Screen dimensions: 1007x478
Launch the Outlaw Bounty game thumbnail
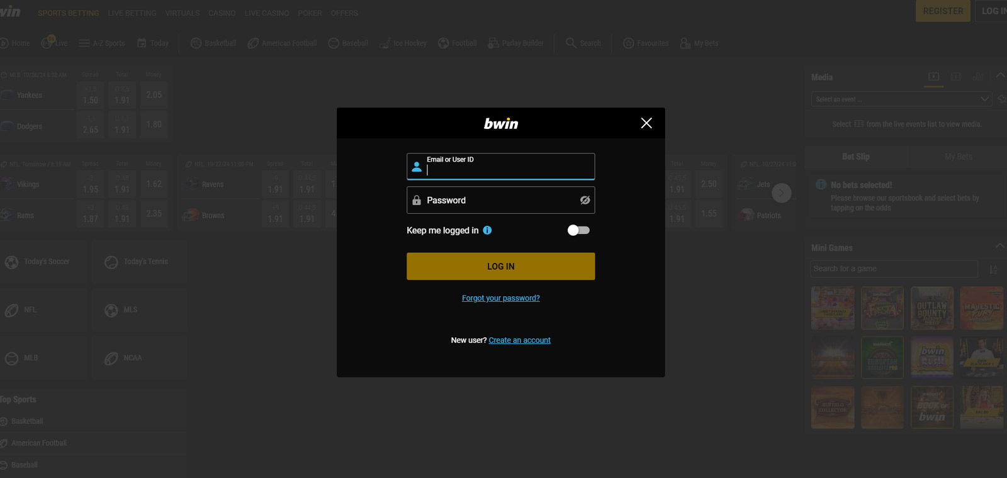coord(932,308)
